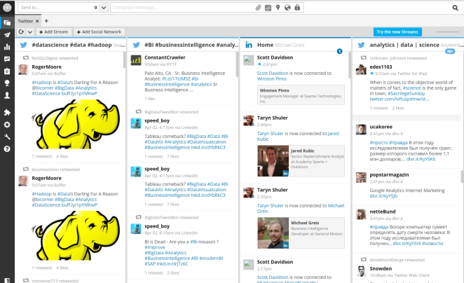
Task: Open the Streams section in sidebar
Action: point(7,23)
